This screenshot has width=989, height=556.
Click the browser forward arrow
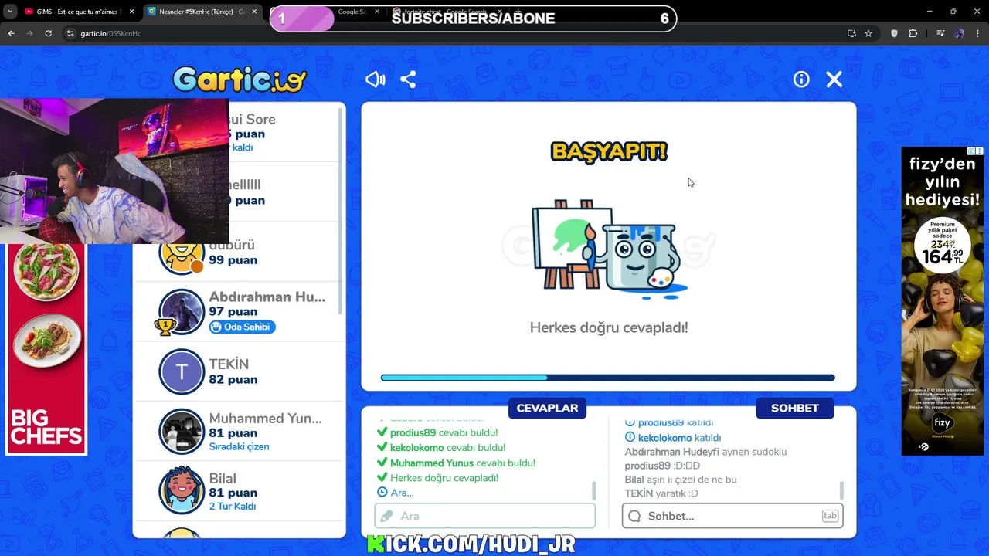tap(30, 33)
